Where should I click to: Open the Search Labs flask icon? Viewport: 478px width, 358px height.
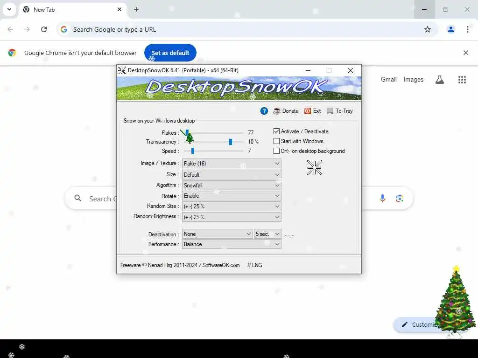440,80
